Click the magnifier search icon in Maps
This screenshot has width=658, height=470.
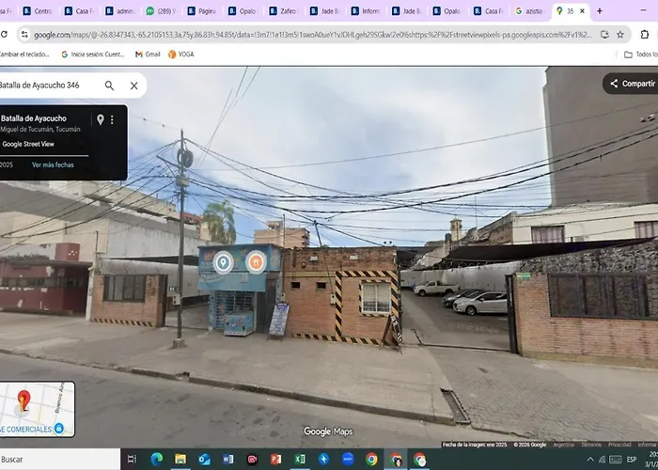pos(109,86)
